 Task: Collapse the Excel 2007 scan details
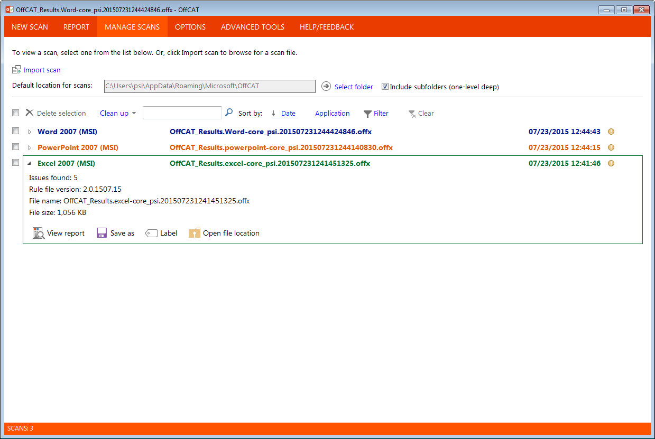30,163
